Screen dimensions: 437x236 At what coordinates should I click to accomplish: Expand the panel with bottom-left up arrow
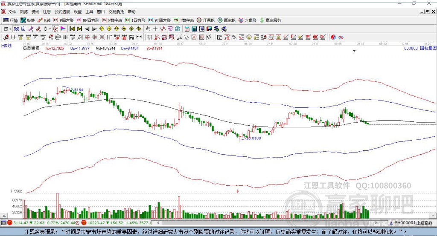4,216
